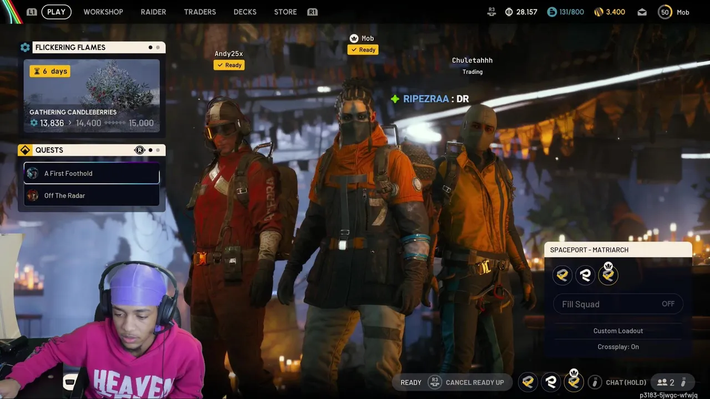This screenshot has width=710, height=399.
Task: Click the white squad emblem in bottom bar
Action: coord(551,382)
